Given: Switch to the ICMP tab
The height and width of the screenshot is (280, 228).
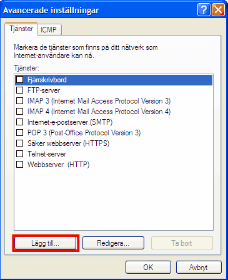Looking at the screenshot, I should (49, 30).
